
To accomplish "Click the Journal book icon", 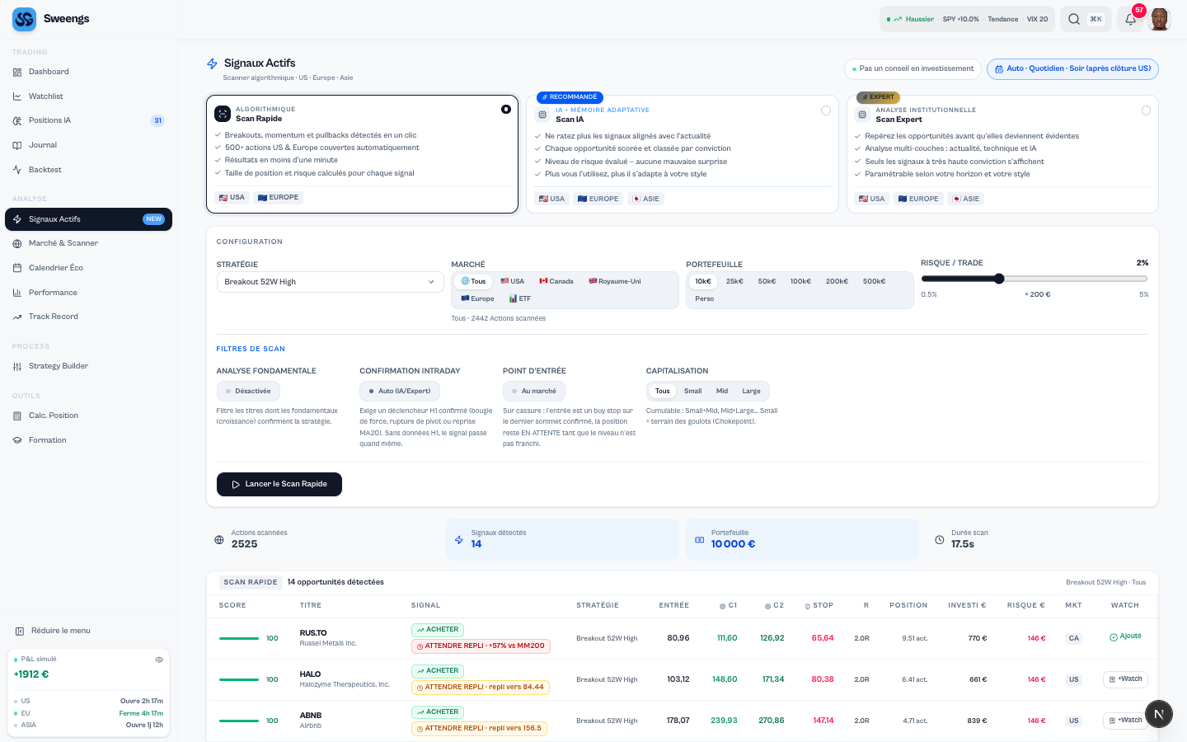I will pos(17,145).
